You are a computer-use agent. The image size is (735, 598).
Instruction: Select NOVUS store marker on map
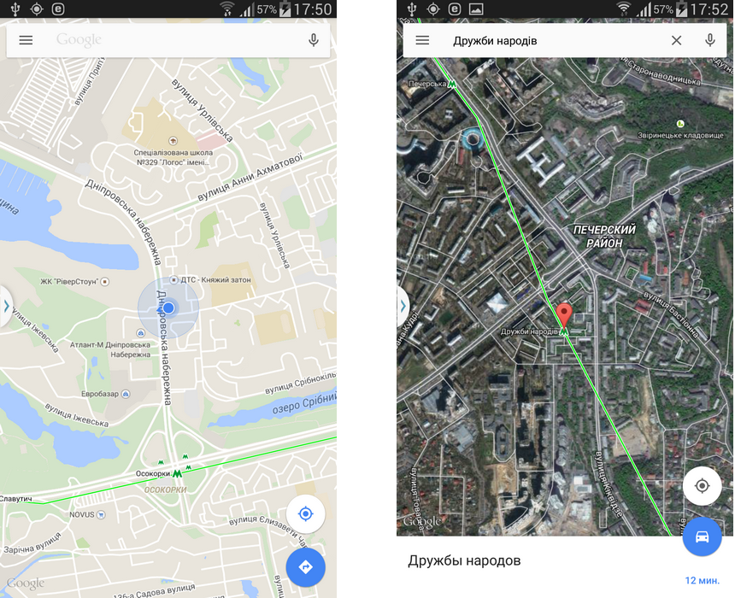coord(100,515)
